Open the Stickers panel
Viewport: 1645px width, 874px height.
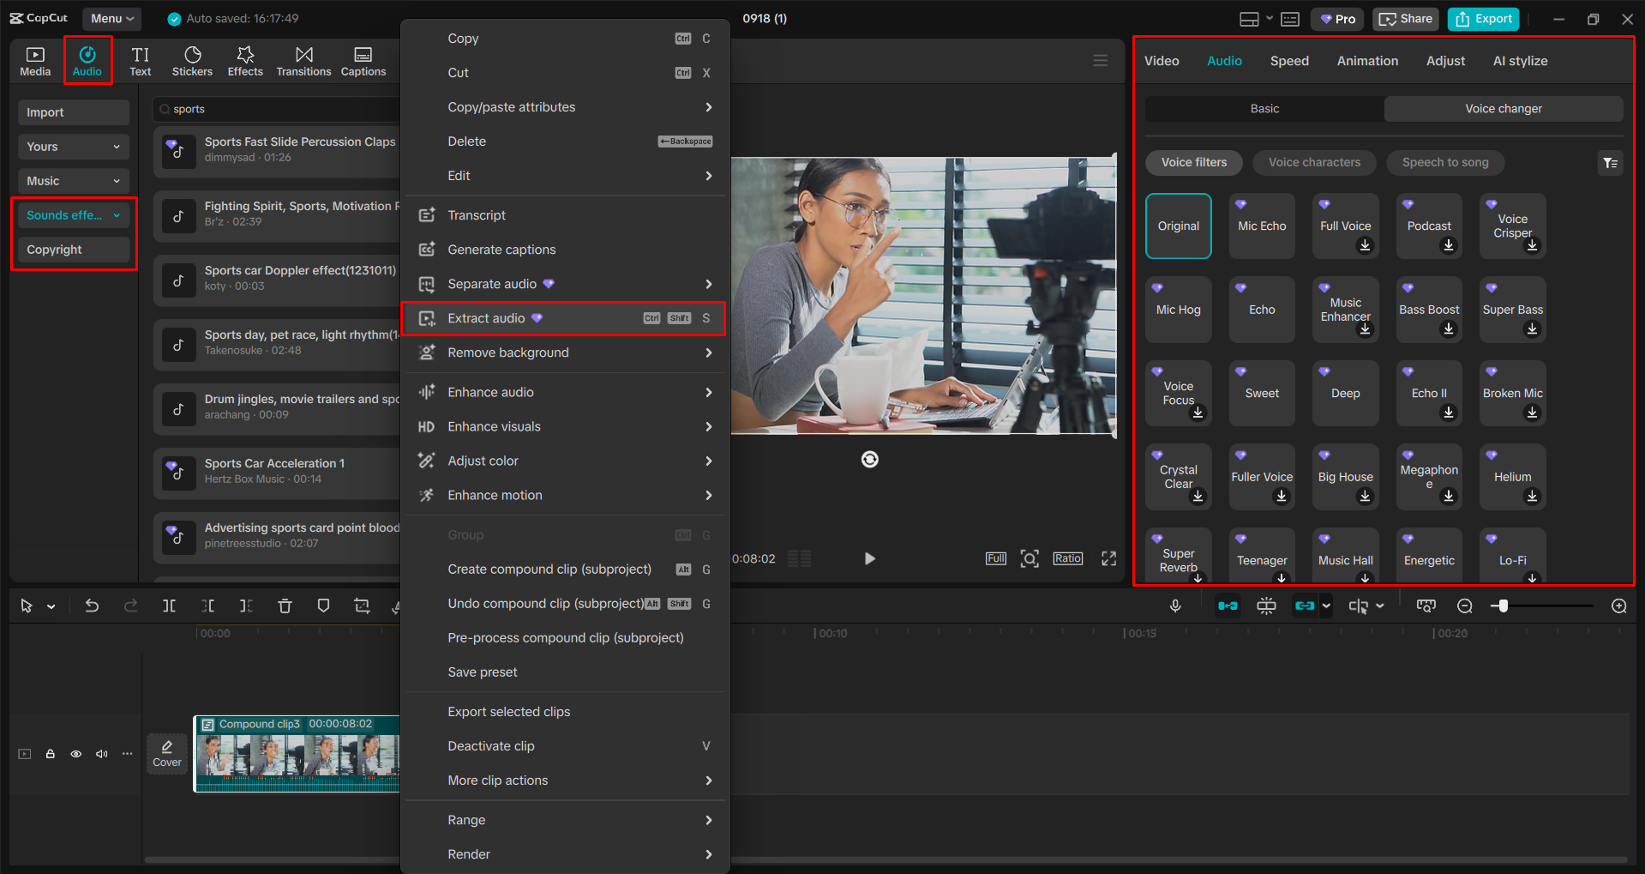[x=192, y=60]
